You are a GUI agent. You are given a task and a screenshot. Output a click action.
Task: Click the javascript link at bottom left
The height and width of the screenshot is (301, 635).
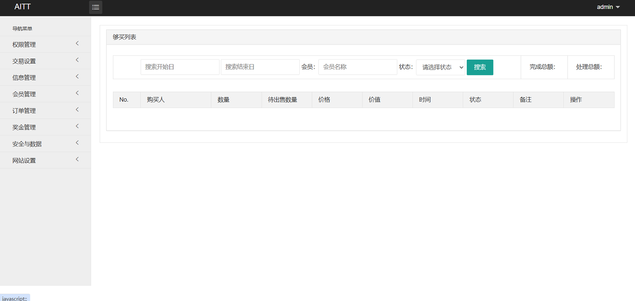point(15,298)
